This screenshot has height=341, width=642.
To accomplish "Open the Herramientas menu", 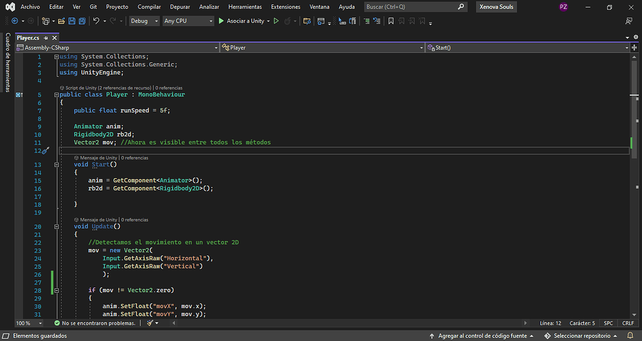I will click(245, 7).
